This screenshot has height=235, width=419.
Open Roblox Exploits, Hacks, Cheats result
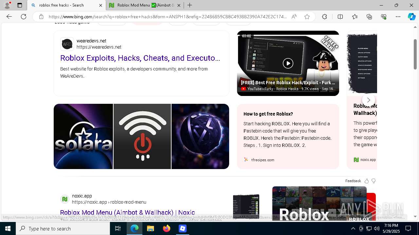point(140,58)
